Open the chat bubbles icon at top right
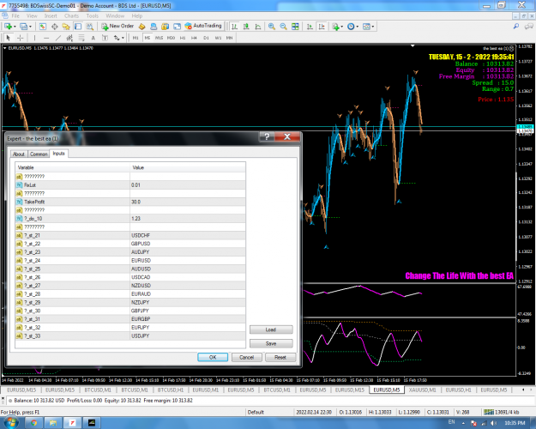This screenshot has width=536, height=429. pos(529,27)
